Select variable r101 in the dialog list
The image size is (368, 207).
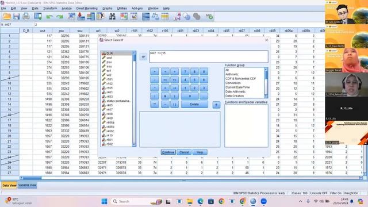point(109,79)
